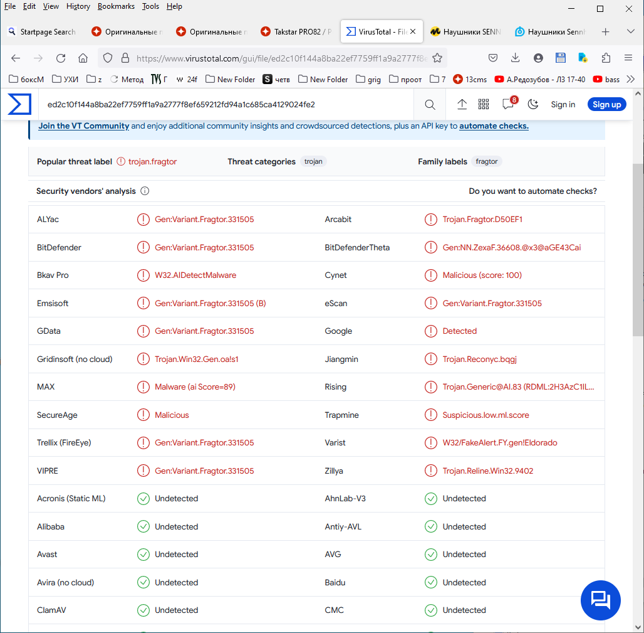
Task: Open the четв bookmark
Action: pyautogui.click(x=276, y=79)
